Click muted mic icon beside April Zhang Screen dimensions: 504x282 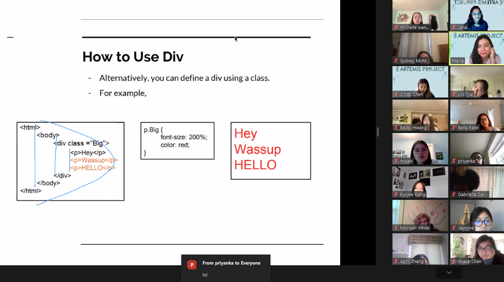click(x=396, y=261)
